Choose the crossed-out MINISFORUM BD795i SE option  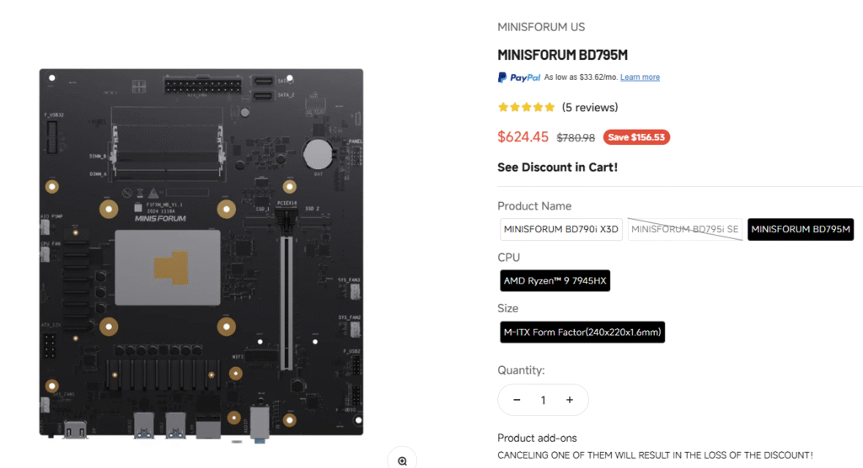click(x=684, y=229)
